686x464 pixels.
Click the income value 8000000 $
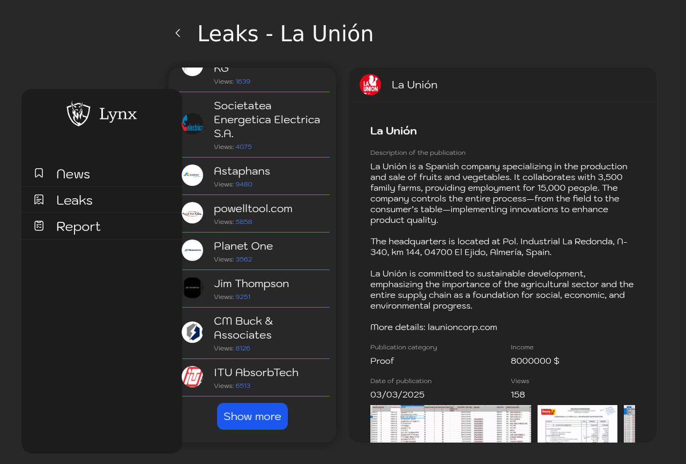(x=535, y=361)
